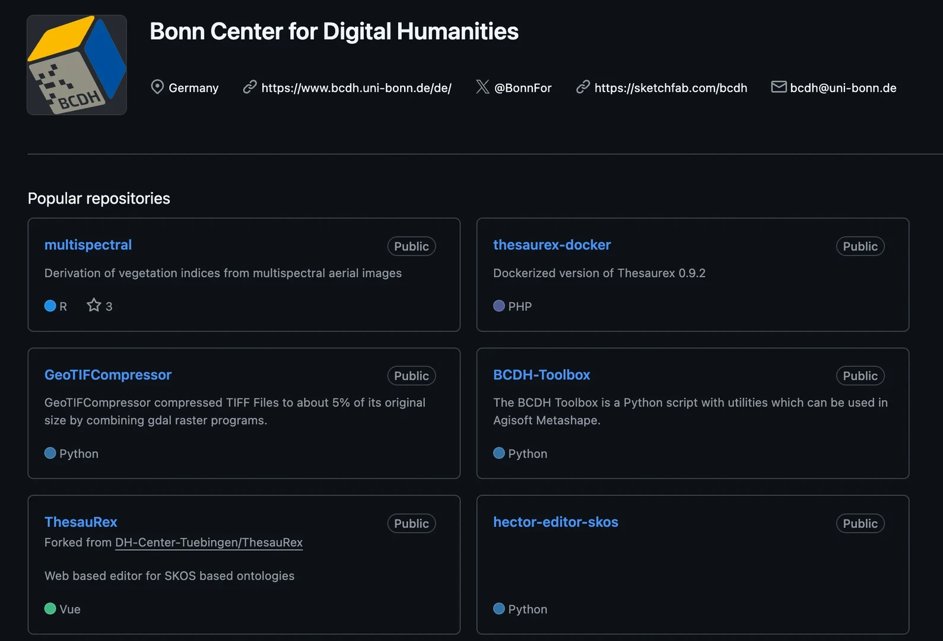Click the star count 3 on multispectral
Screen dimensions: 943x641
109,306
